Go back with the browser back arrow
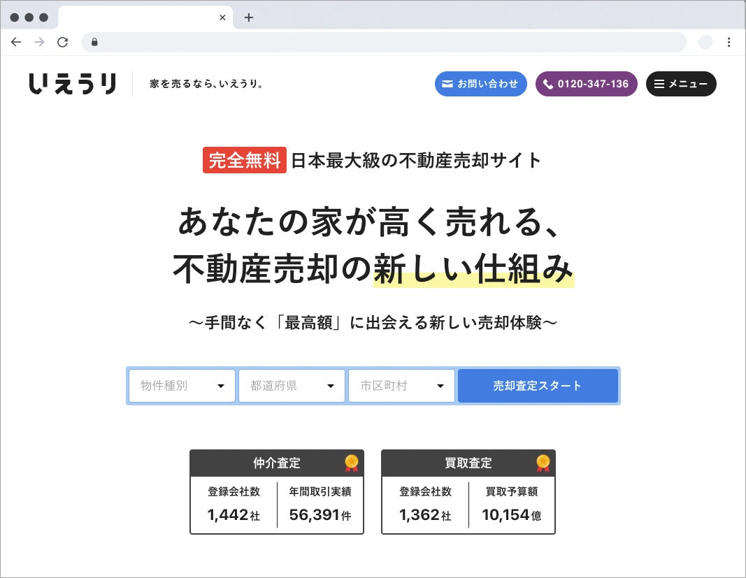This screenshot has width=746, height=578. (16, 43)
